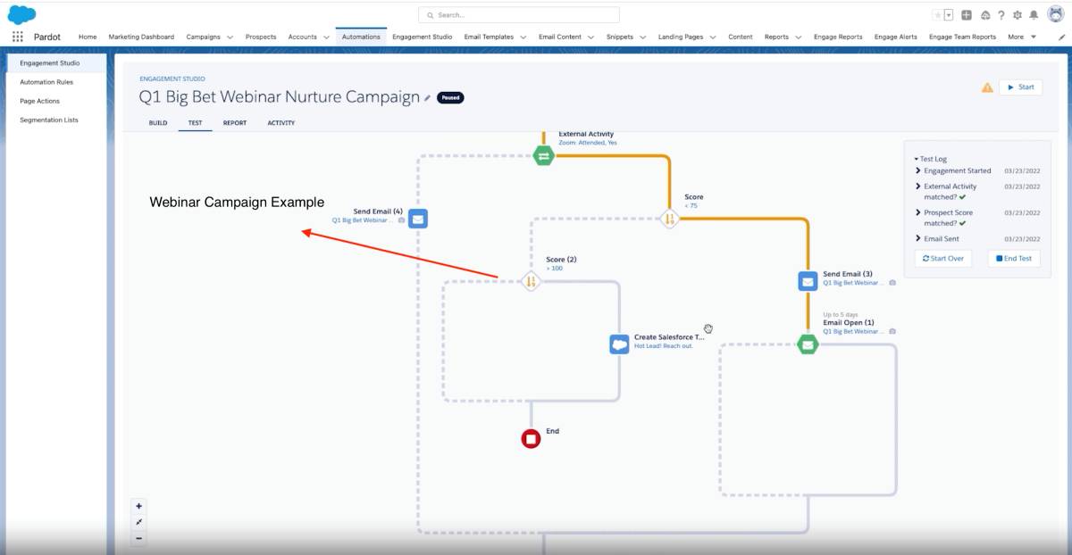The width and height of the screenshot is (1072, 555).
Task: Open the Email Content dropdown arrow
Action: 590,37
